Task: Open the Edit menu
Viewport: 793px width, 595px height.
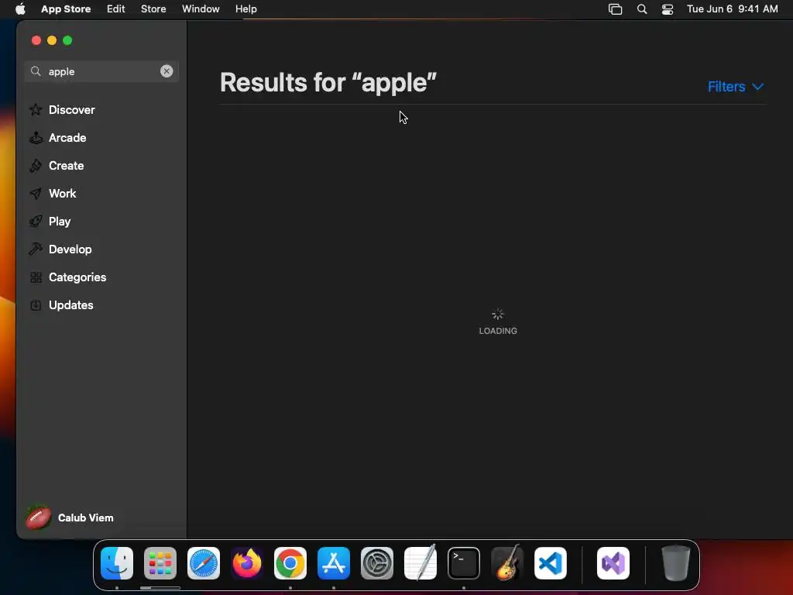Action: pos(116,9)
